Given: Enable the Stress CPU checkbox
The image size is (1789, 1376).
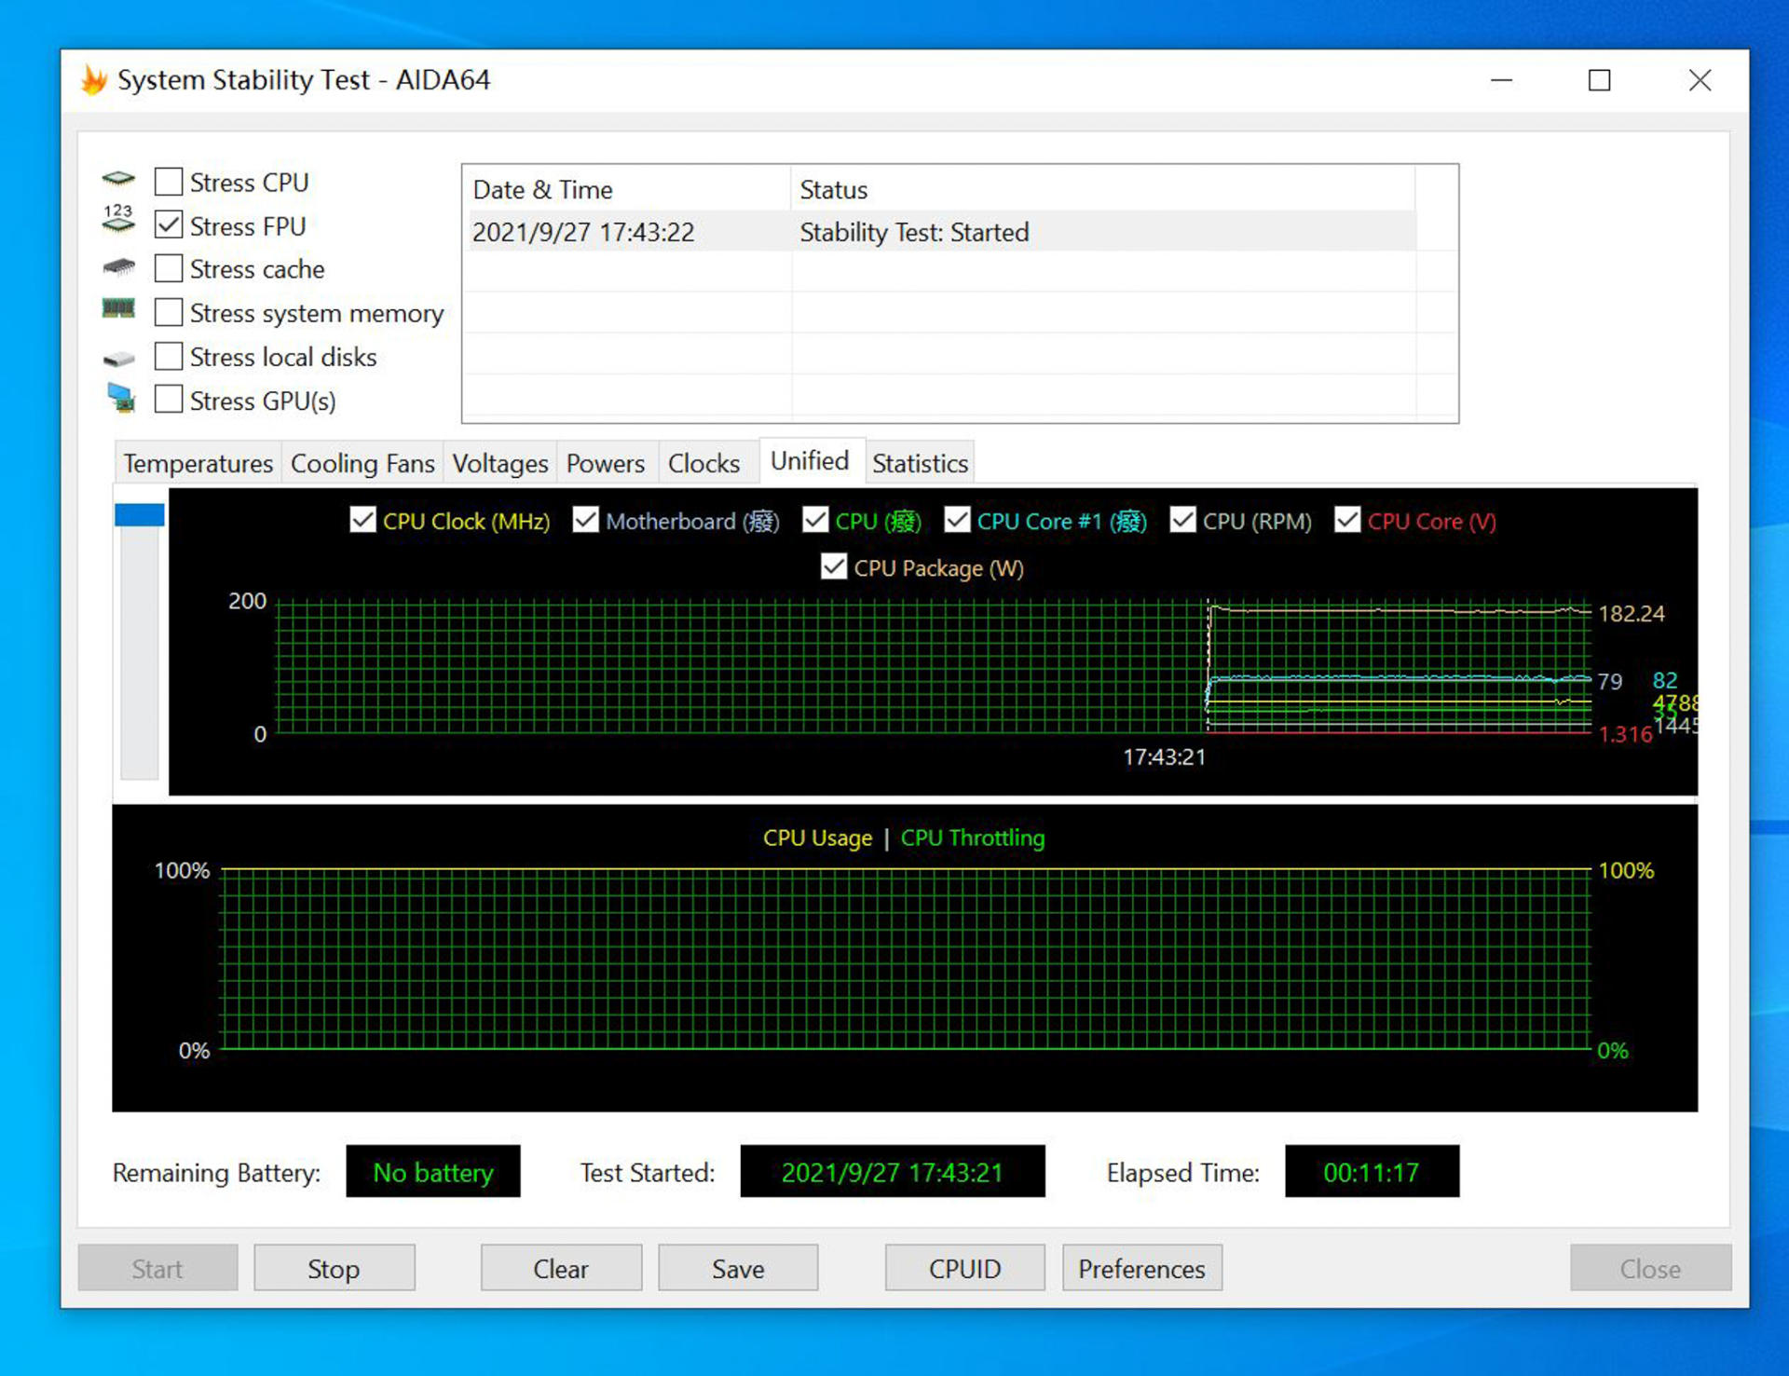Looking at the screenshot, I should tap(169, 181).
